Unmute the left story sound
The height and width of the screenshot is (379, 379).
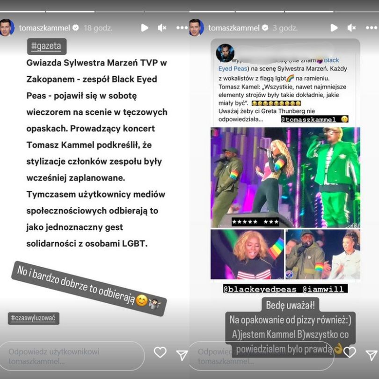(x=162, y=28)
